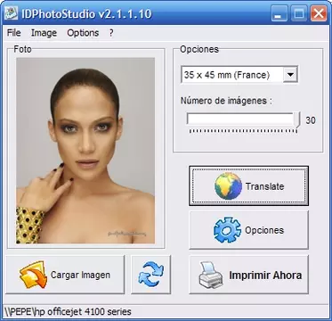This screenshot has height=321, width=332.
Task: Minimize the IDPhotoStudio window
Action: (279, 13)
